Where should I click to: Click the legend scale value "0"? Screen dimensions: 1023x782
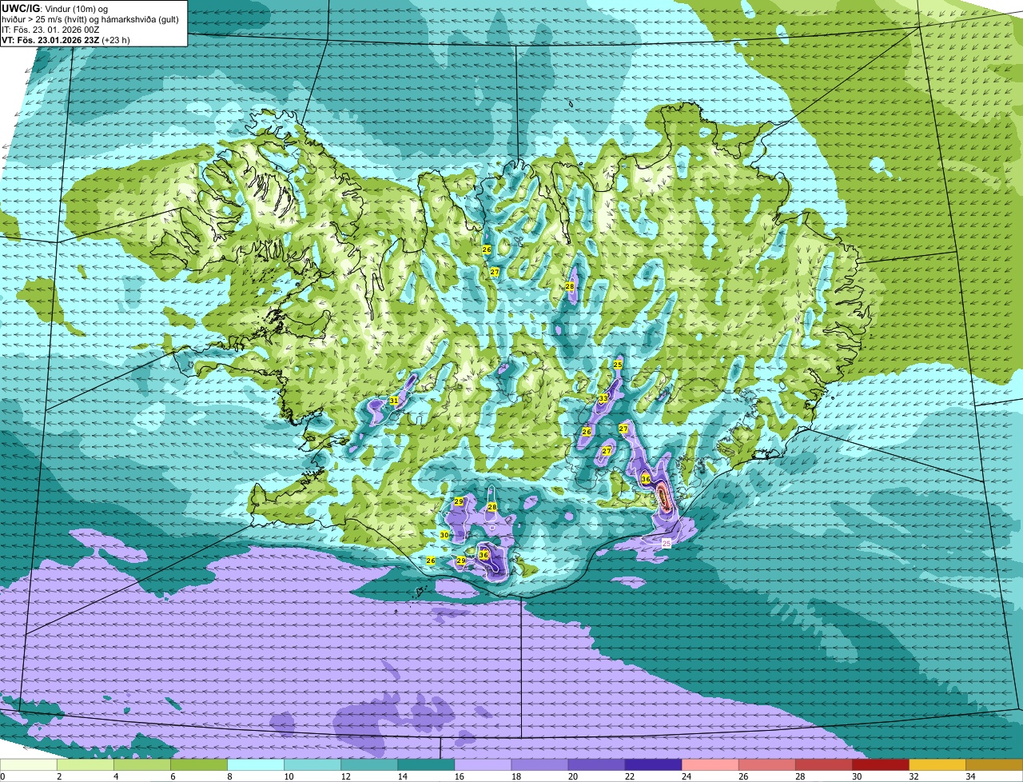coord(2,776)
